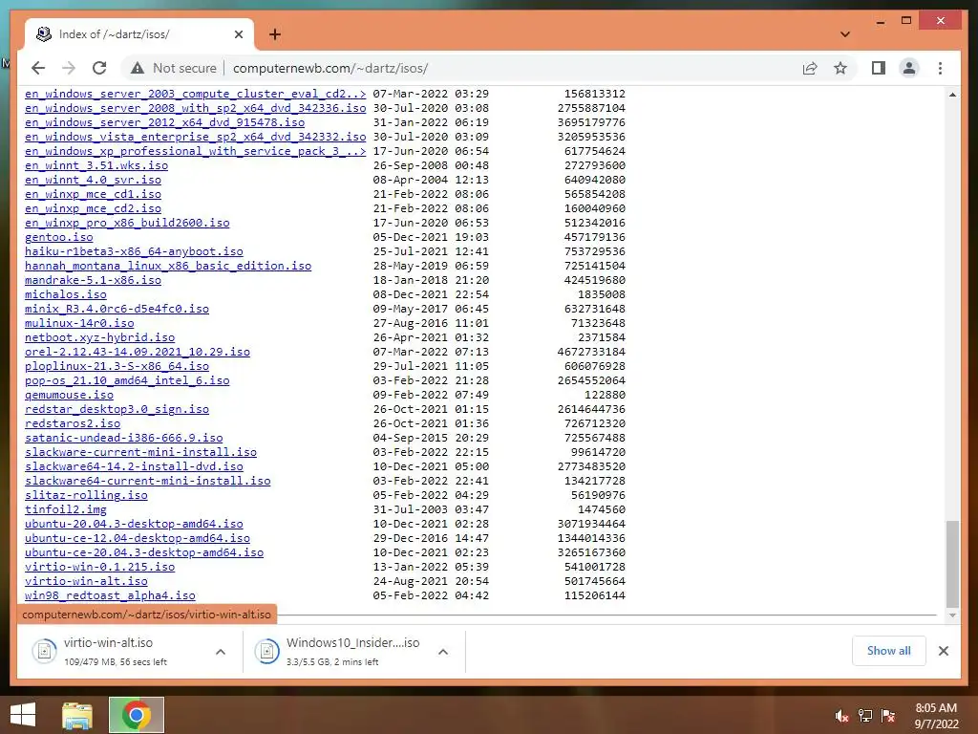
Task: Download ploplinux-21.3-S-x86_64.iso
Action: point(117,366)
